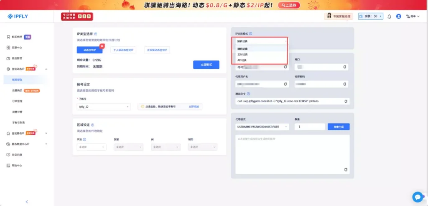Expand the 静态数据中心IP sidebar section
428x206 pixels.
(46, 144)
